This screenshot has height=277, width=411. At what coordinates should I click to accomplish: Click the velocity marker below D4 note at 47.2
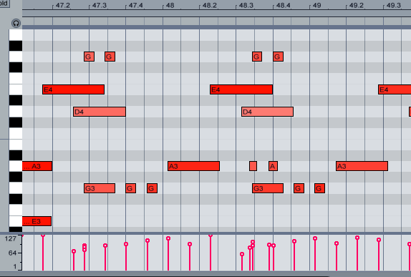tap(74, 251)
